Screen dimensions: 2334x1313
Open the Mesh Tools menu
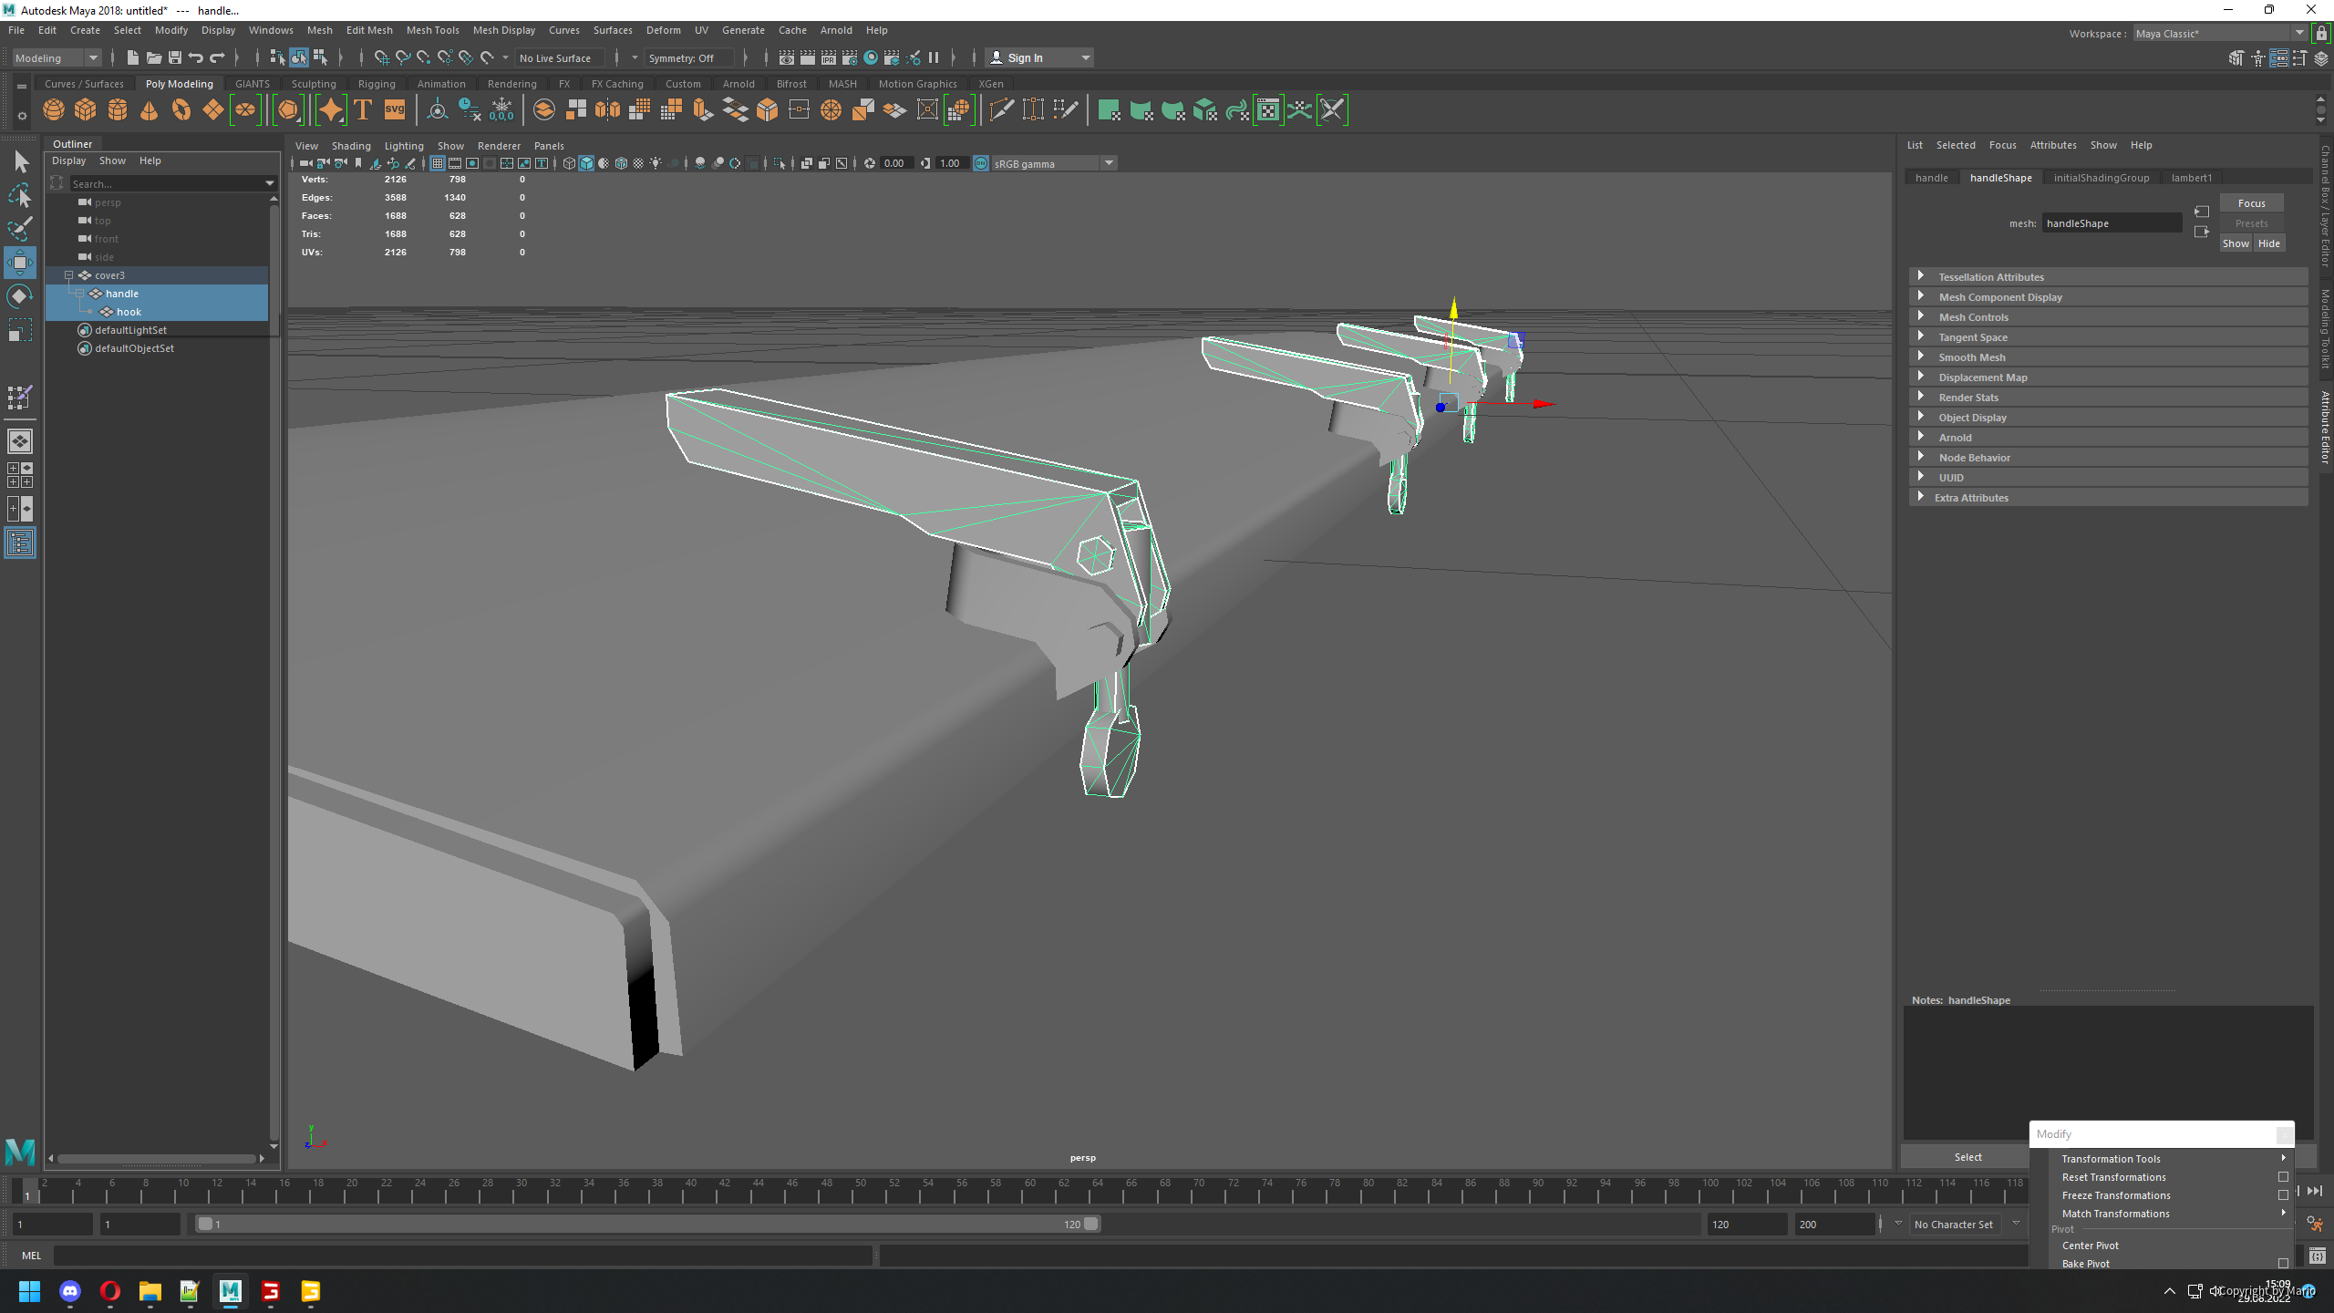(432, 30)
